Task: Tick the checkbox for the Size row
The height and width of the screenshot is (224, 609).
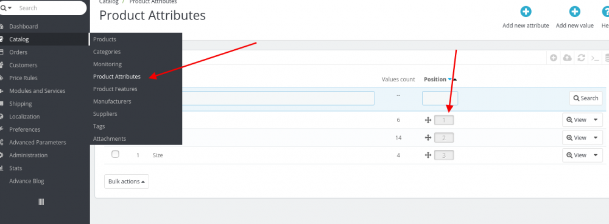Action: pos(115,154)
